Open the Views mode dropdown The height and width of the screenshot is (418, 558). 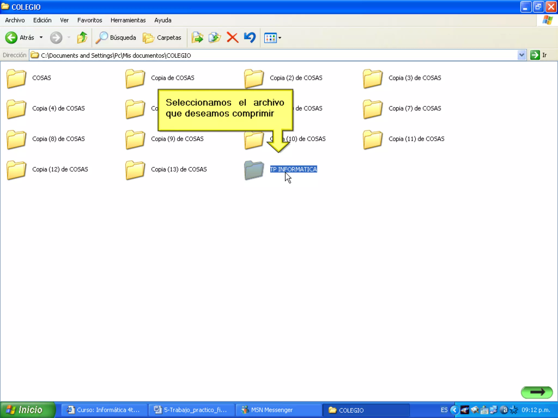point(273,38)
